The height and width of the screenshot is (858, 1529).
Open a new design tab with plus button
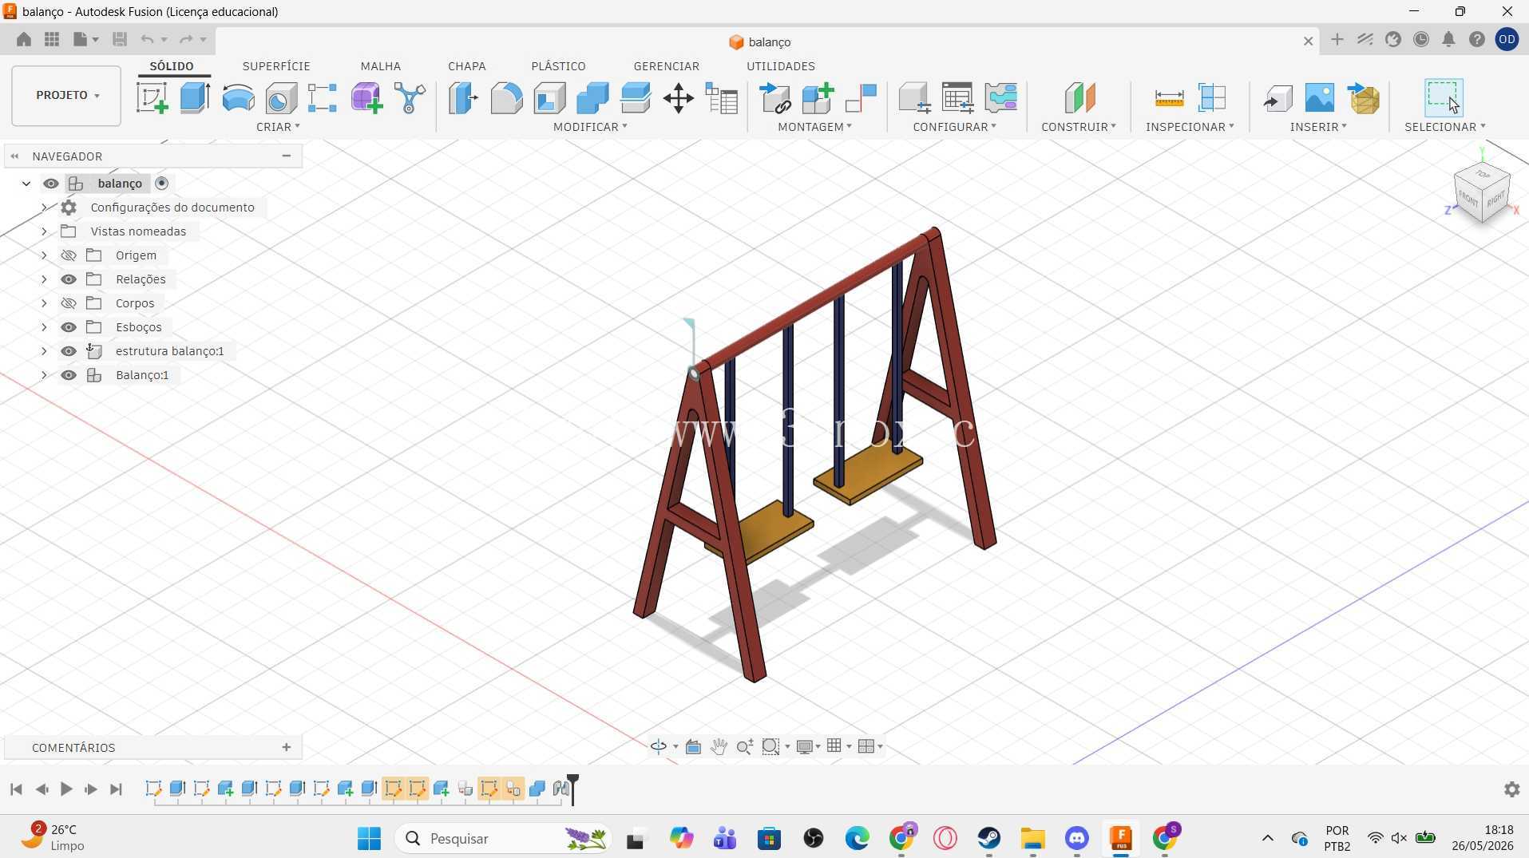click(1337, 39)
